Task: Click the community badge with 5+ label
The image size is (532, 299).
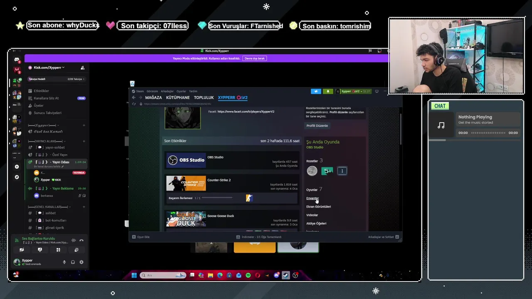Action: [x=327, y=171]
